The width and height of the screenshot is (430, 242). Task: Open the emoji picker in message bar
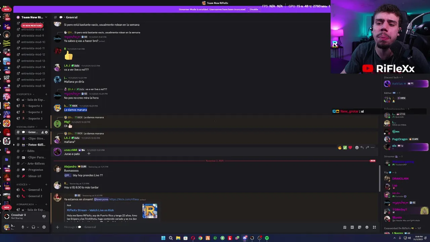(367, 227)
